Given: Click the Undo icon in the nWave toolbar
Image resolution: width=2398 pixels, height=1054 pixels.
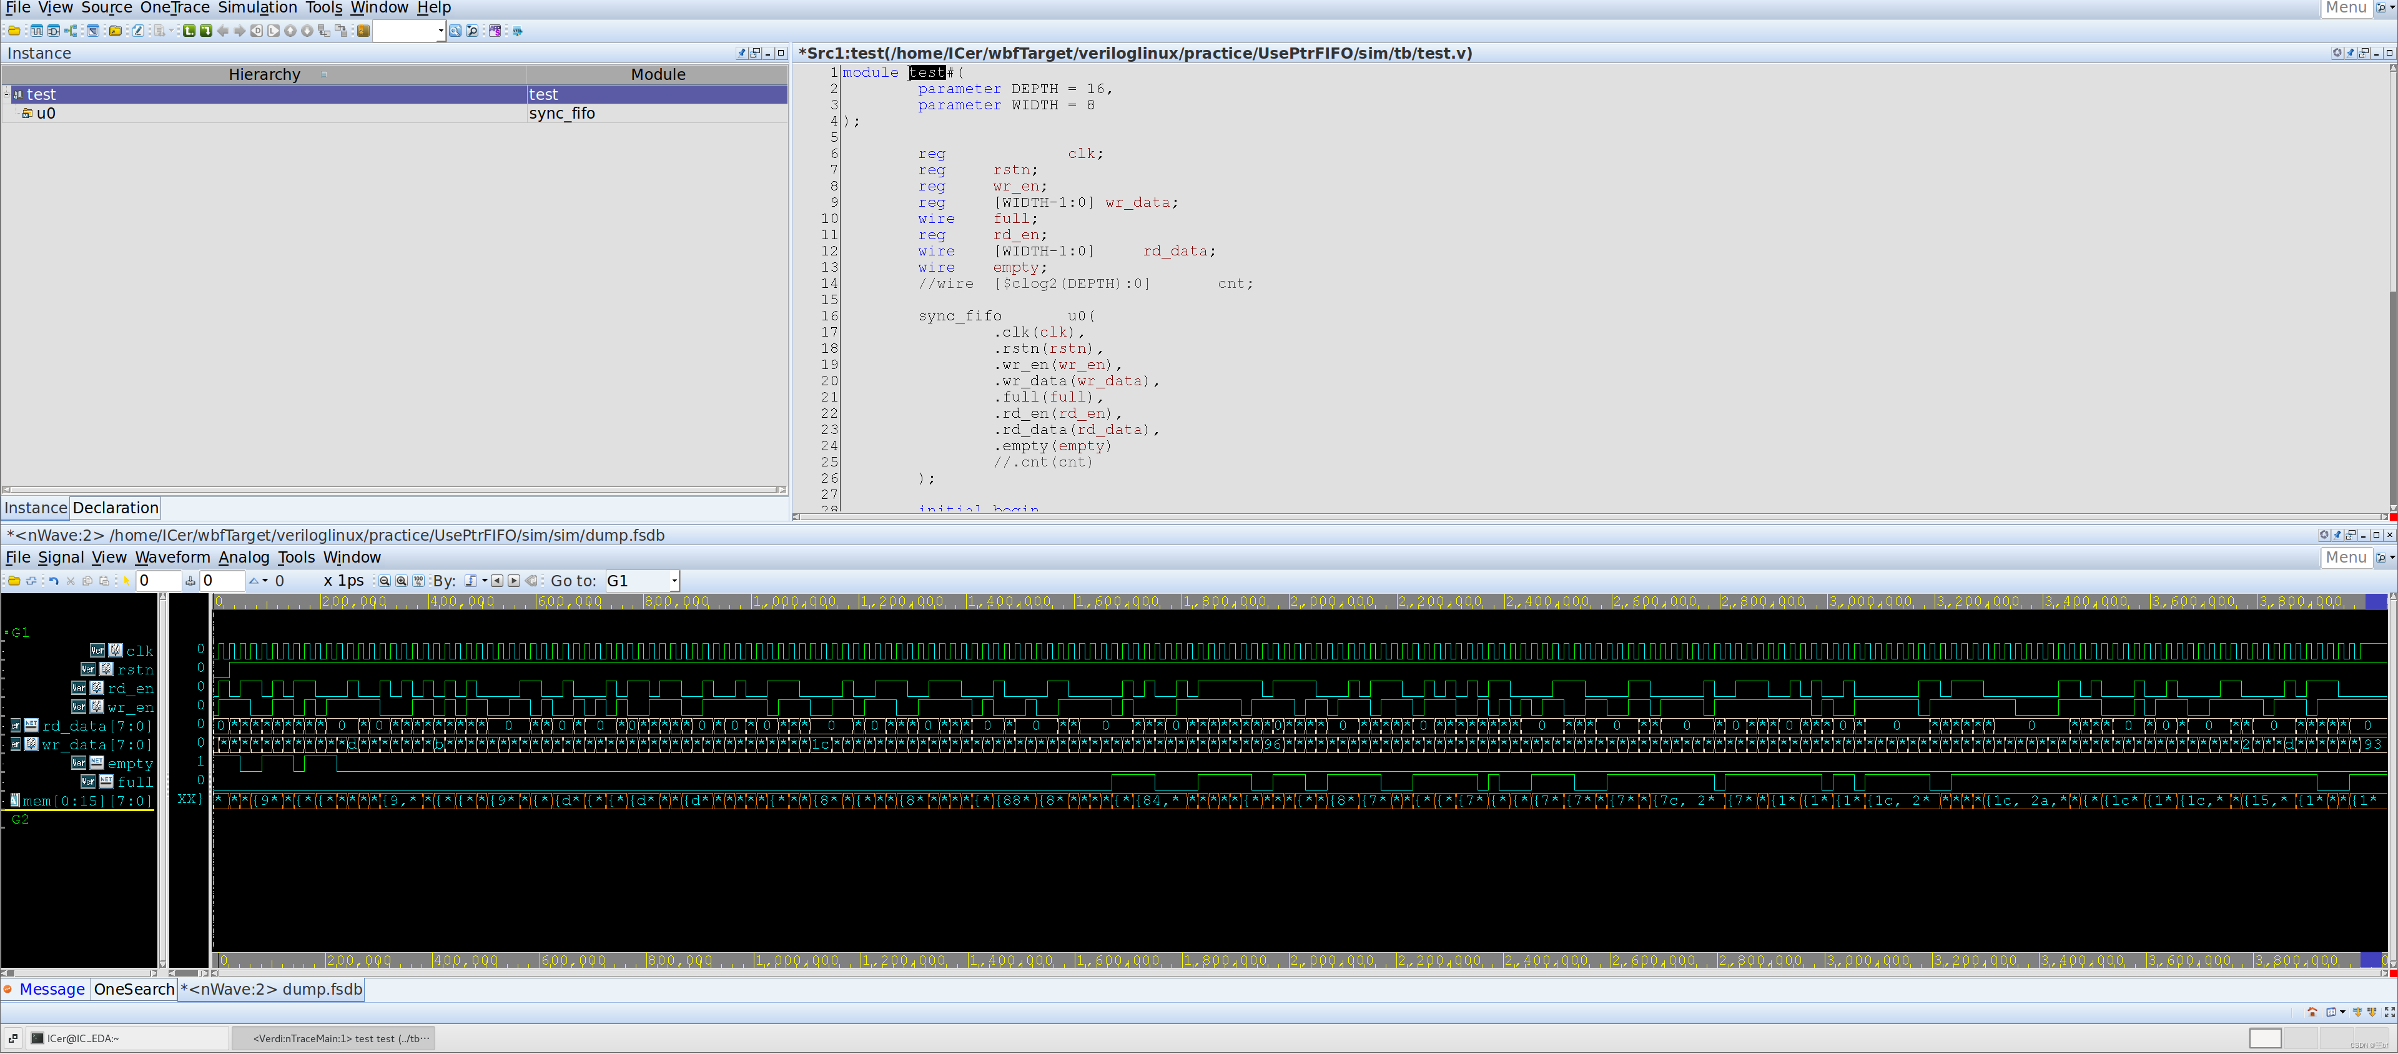Looking at the screenshot, I should click(x=53, y=581).
